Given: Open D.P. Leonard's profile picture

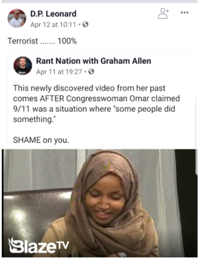Looking at the screenshot, I should (x=17, y=18).
